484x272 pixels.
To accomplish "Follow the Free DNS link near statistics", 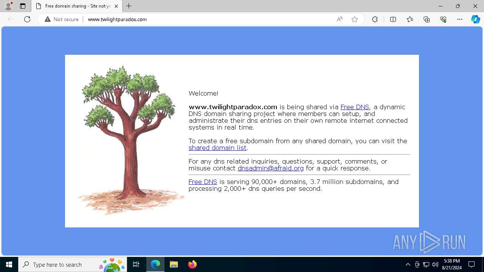I will 203,182.
